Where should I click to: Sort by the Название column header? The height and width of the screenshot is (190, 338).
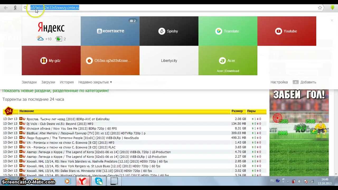[27, 111]
